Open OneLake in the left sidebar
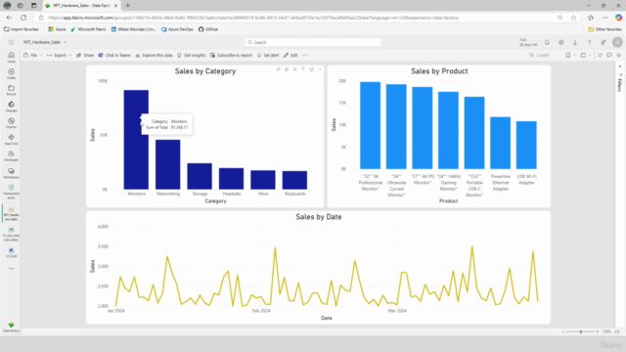Image resolution: width=626 pixels, height=352 pixels. coord(11,107)
